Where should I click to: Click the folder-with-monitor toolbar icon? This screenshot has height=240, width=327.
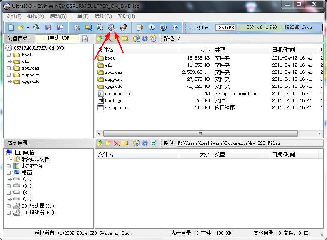[x=88, y=27]
